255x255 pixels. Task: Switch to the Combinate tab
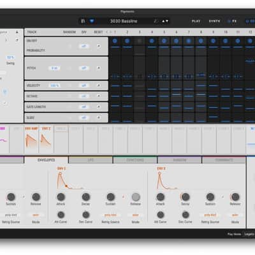[x=224, y=160]
